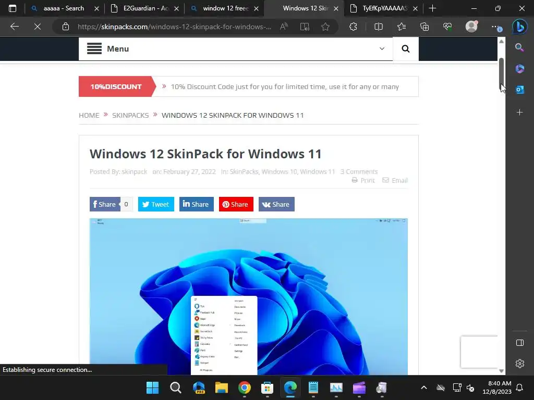
Task: Open the Favorites list
Action: [x=402, y=27]
